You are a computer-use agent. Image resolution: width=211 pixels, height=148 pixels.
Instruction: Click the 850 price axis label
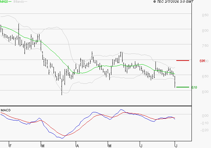(205, 15)
